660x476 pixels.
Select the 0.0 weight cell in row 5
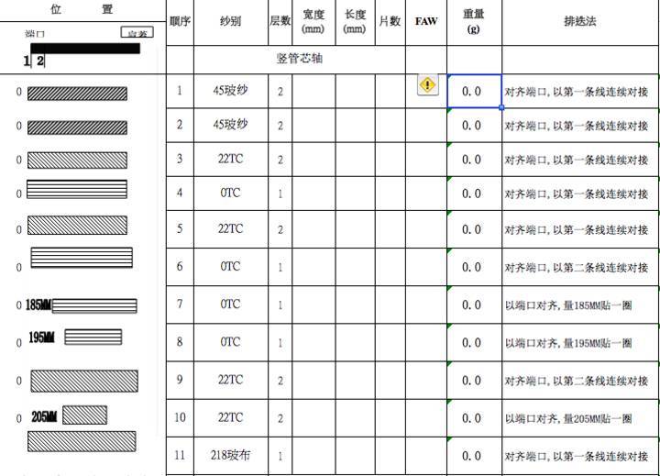click(x=475, y=229)
